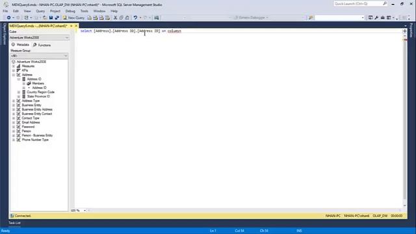Expand the KPIs node
This screenshot has height=234, width=416.
(x=14, y=71)
